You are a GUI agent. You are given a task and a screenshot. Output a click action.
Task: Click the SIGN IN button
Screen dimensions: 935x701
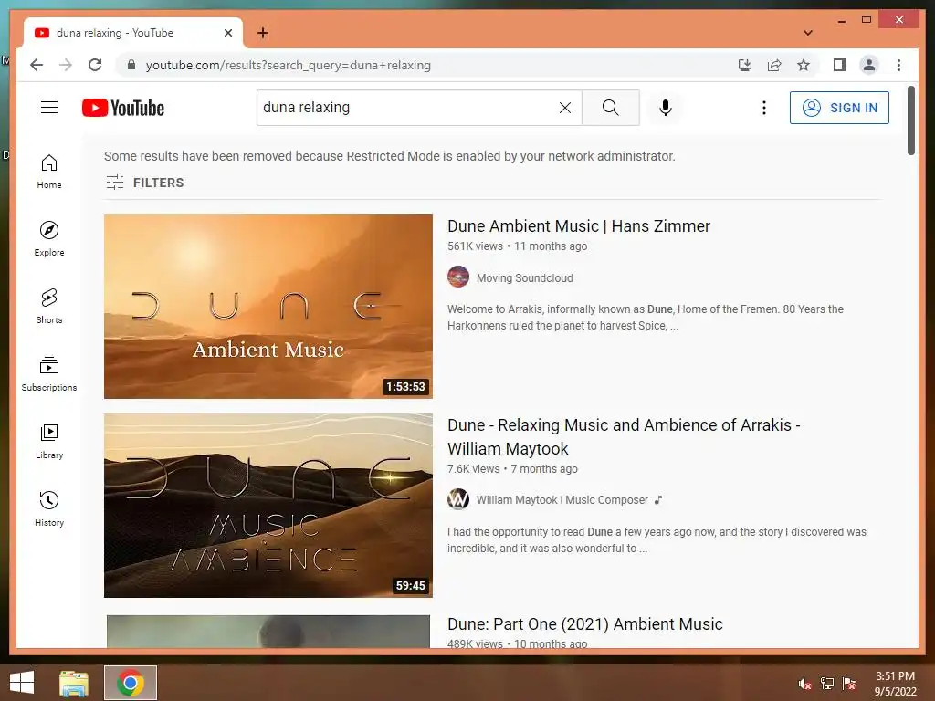click(x=839, y=108)
